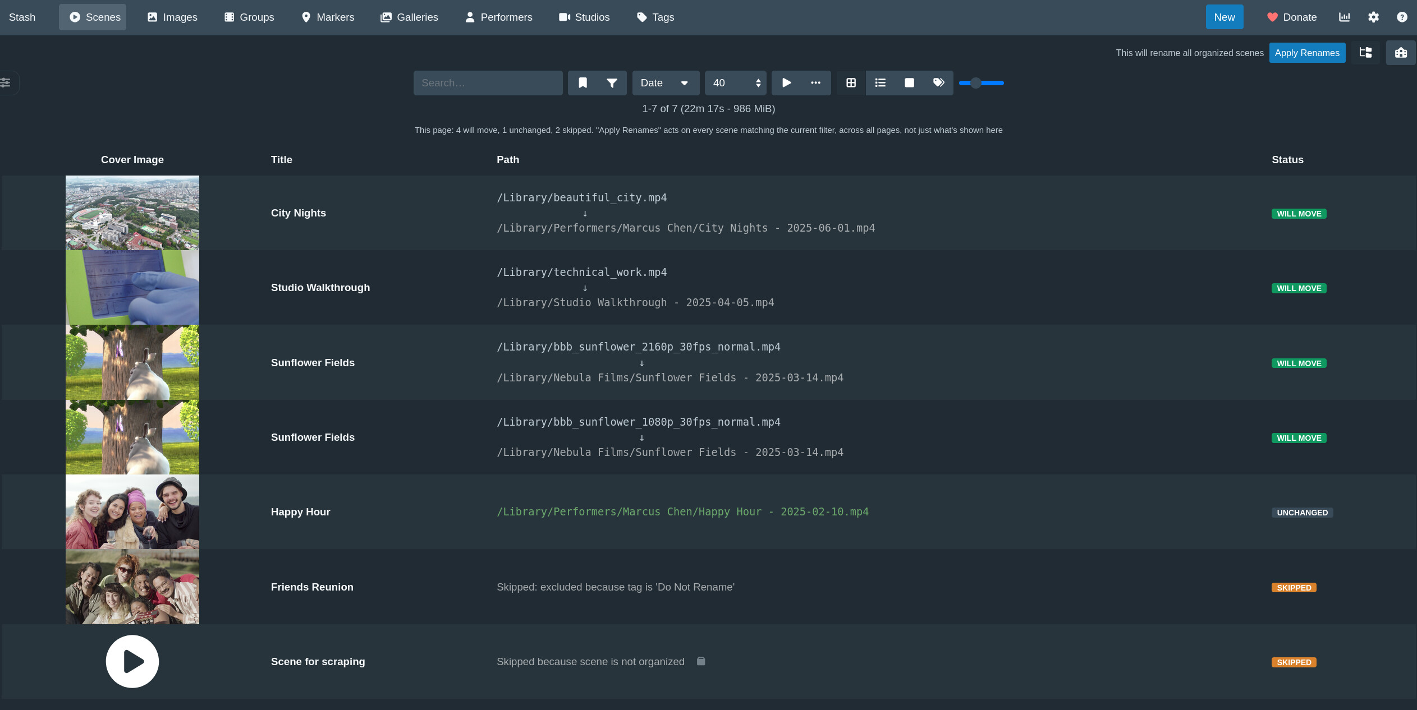The height and width of the screenshot is (710, 1417).
Task: Click the UNCHANGED status badge
Action: pyautogui.click(x=1302, y=513)
